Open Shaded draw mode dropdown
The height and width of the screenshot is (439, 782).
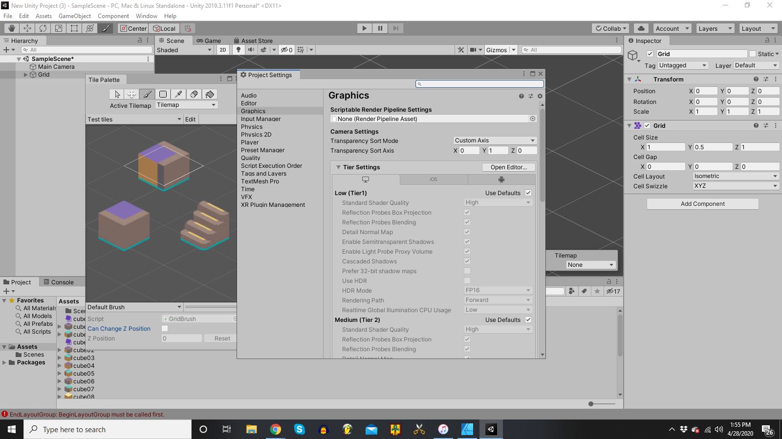[x=184, y=50]
